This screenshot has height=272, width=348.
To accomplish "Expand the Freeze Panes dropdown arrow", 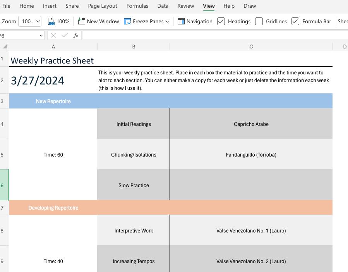I will click(168, 22).
